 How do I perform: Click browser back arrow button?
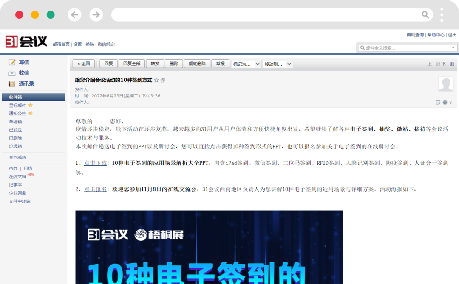click(x=75, y=15)
